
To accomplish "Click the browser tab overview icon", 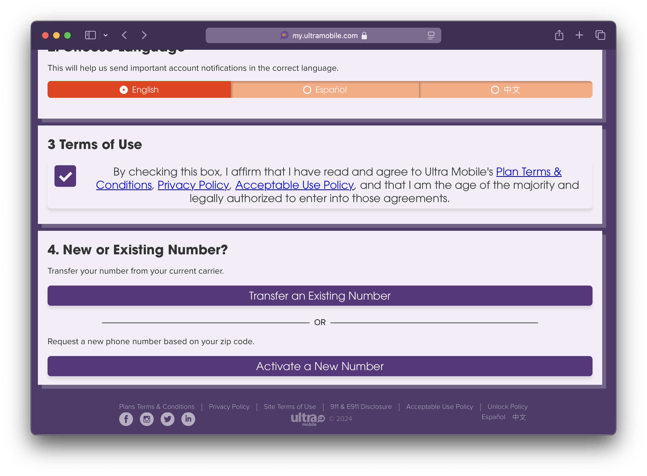I will (599, 35).
